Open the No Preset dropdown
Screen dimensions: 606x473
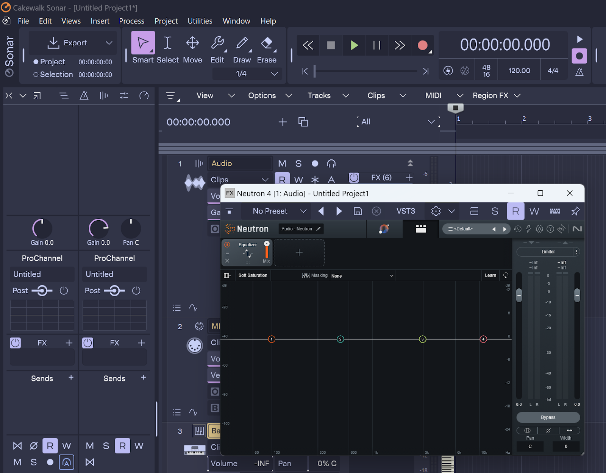coord(280,211)
